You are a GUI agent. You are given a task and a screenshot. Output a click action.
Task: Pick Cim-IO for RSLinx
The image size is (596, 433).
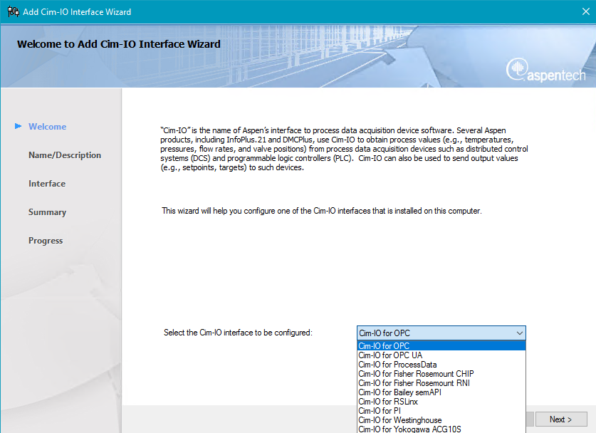pos(441,402)
